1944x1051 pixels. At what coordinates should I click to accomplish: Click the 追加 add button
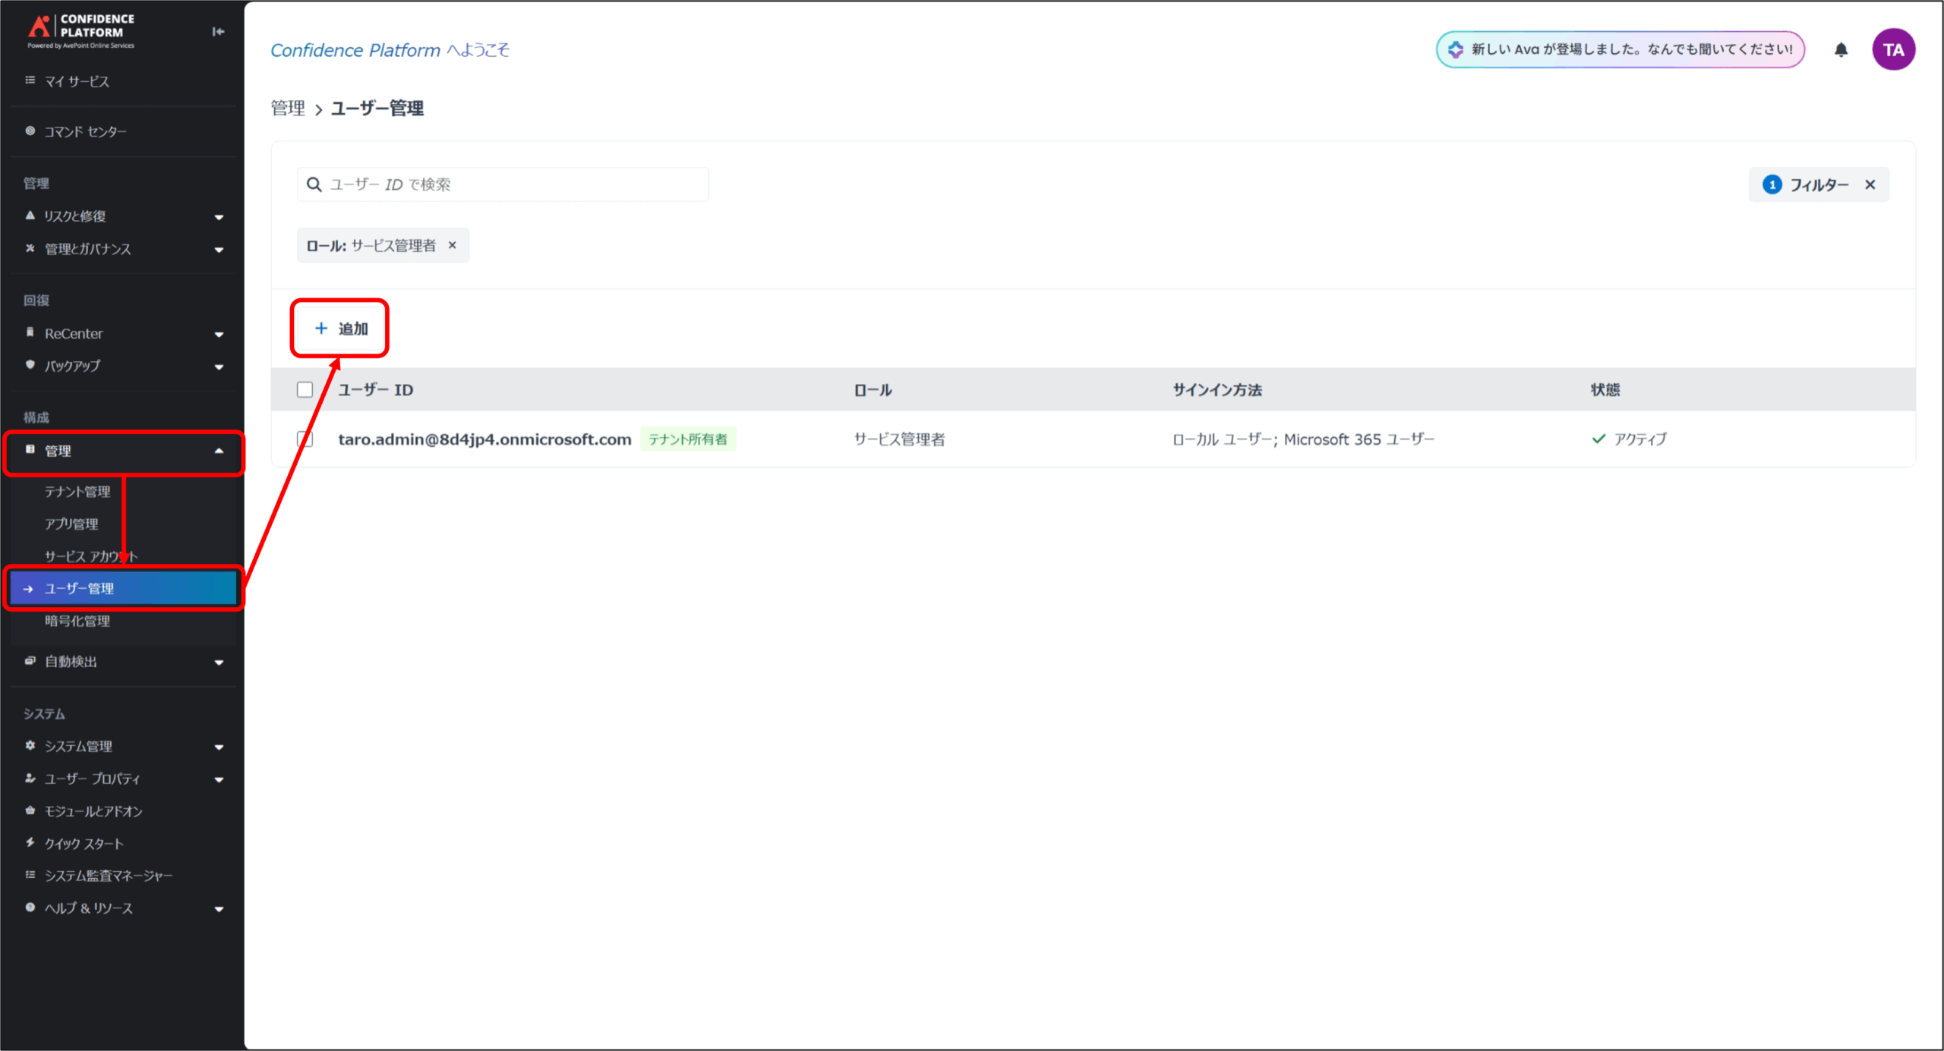pyautogui.click(x=340, y=329)
